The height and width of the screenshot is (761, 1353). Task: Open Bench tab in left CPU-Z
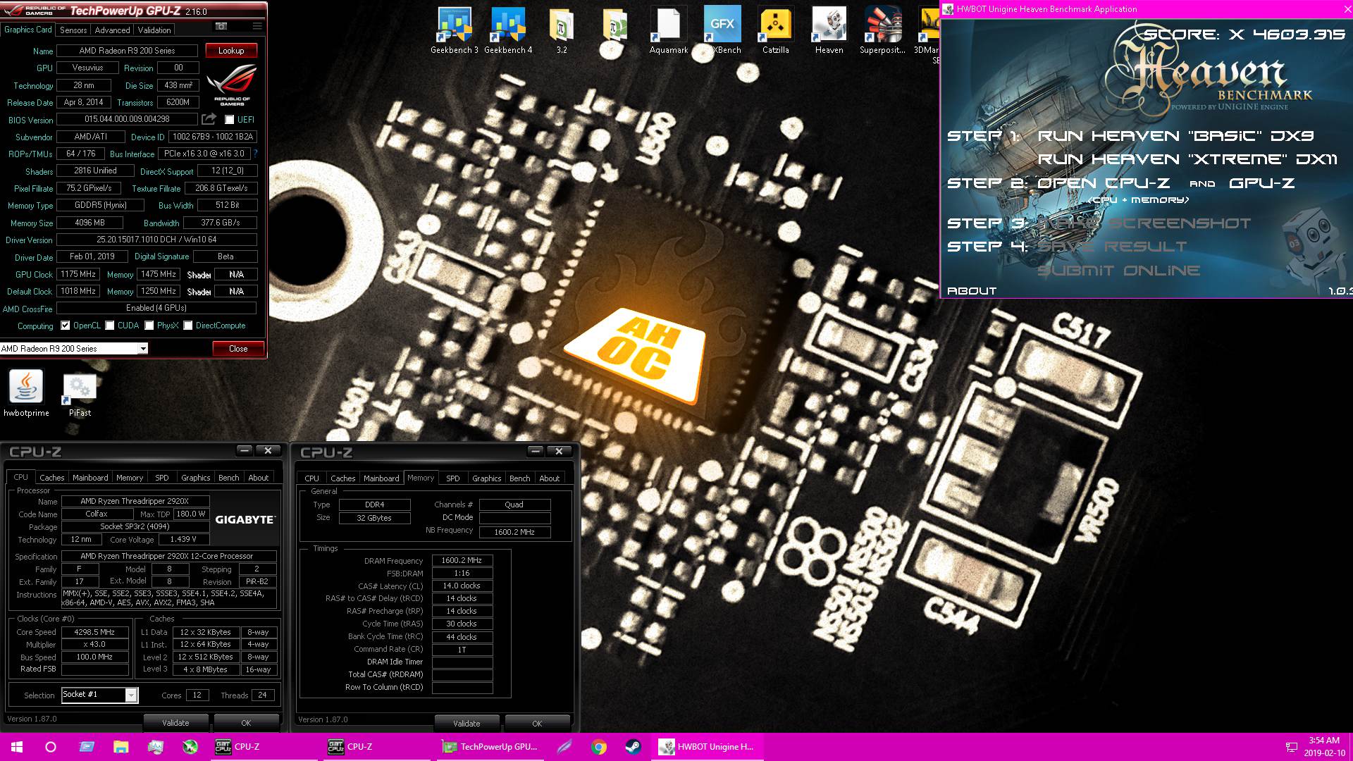228,478
